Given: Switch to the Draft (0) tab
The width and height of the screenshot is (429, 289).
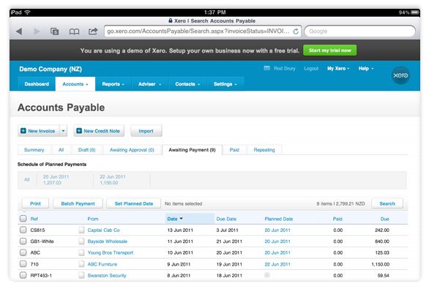Looking at the screenshot, I should coord(86,150).
